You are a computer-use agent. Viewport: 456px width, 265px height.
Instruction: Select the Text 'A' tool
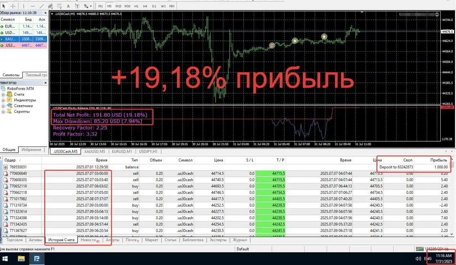tap(68, 6)
